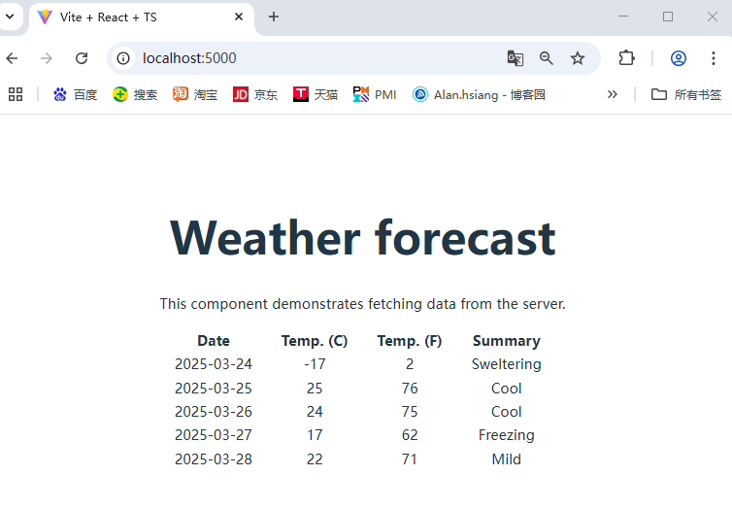Open the 京东 bookmark

point(255,94)
